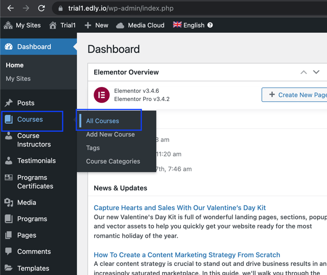Viewport: 327px width, 275px height.
Task: Select Dashboard in sidebar
Action: [34, 47]
